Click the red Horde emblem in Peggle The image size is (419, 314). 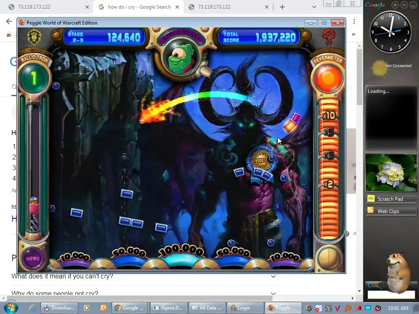pyautogui.click(x=329, y=37)
